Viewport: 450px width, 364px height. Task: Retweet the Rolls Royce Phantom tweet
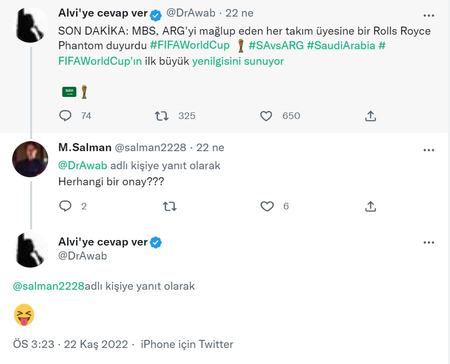162,116
